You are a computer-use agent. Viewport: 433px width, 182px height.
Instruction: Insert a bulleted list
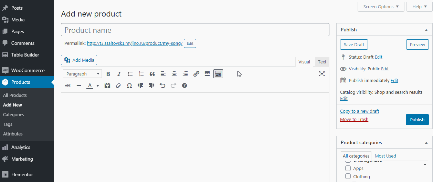coord(130,74)
